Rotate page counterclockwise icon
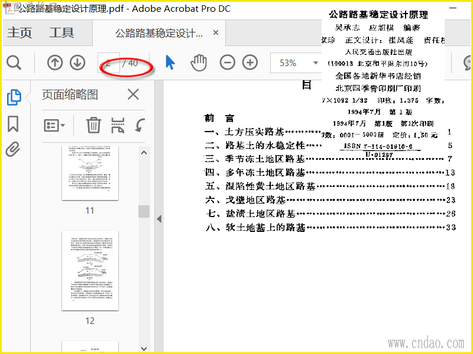 tap(140, 125)
